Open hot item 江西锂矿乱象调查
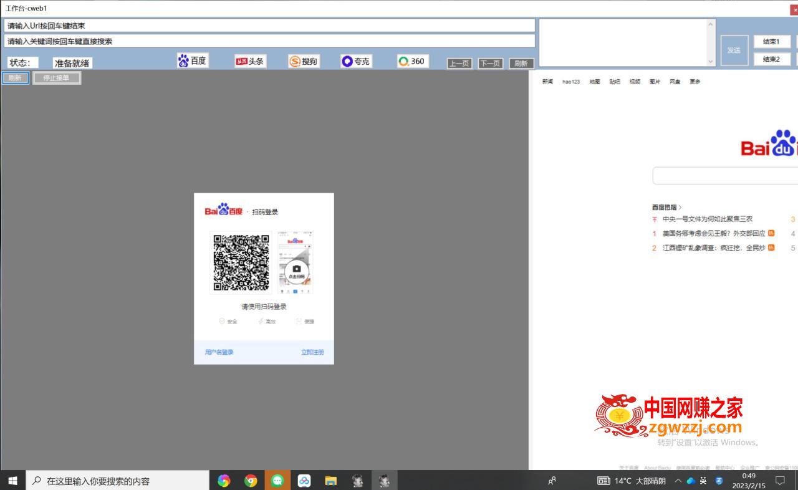This screenshot has width=798, height=490. tap(714, 247)
